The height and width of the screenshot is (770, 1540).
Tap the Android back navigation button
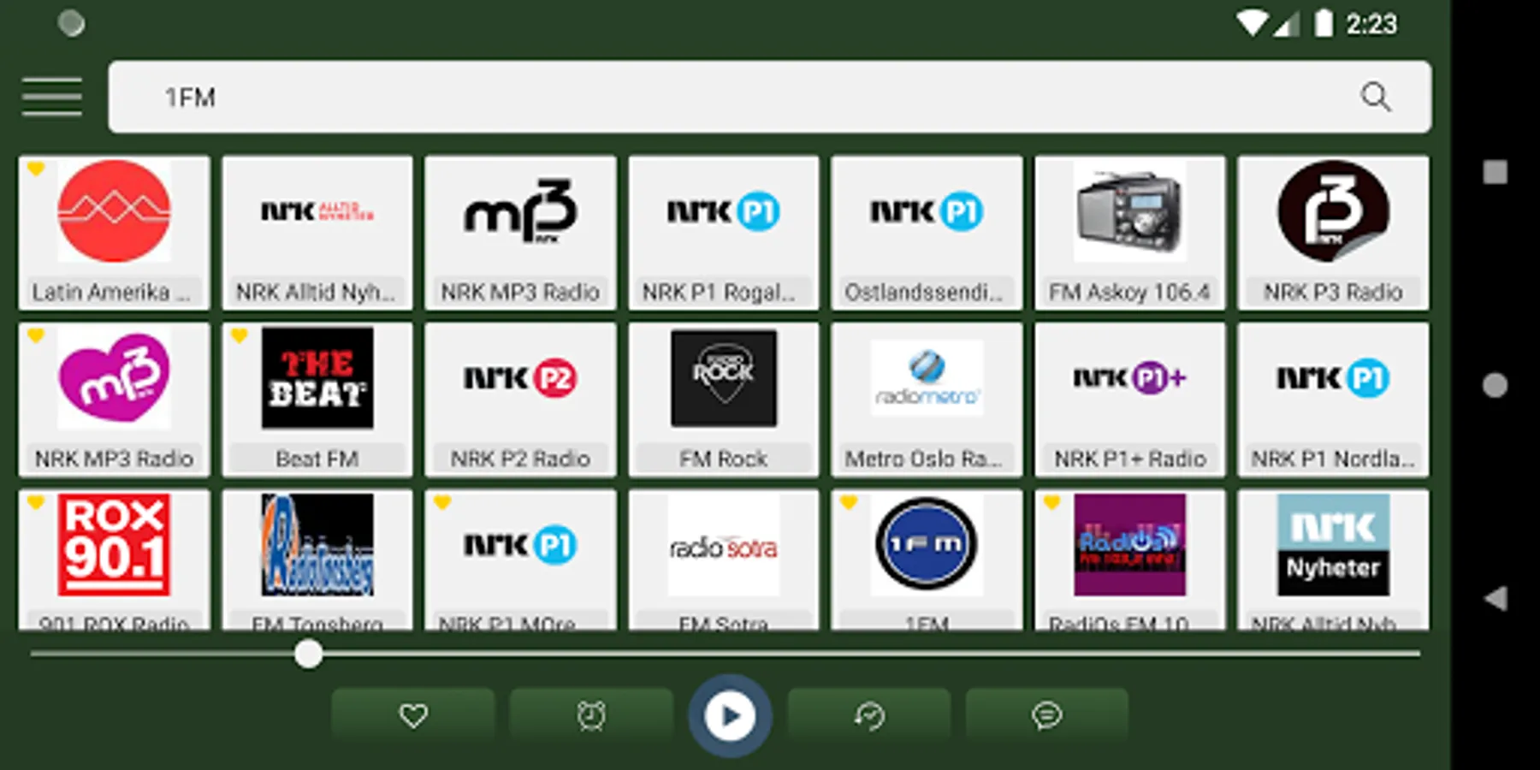click(x=1495, y=598)
